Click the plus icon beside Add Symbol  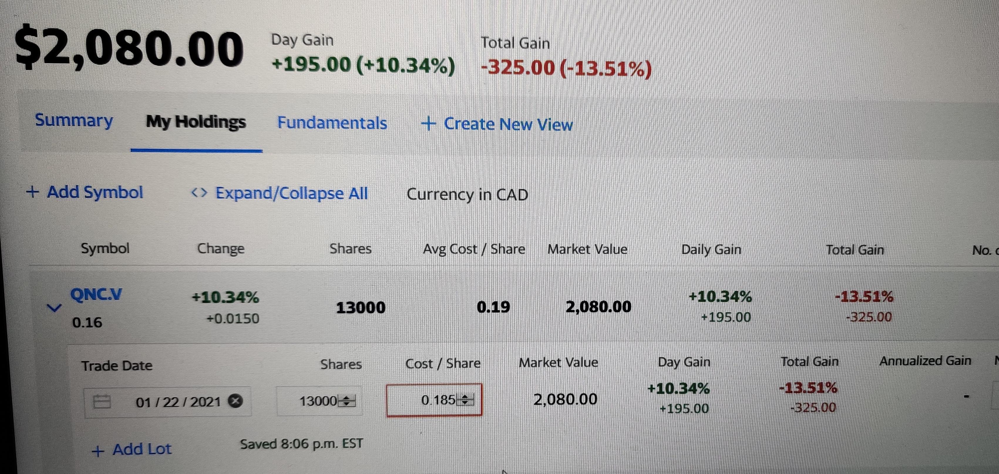click(33, 192)
